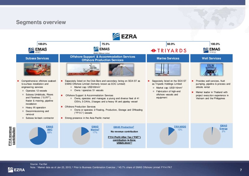
Task: Click the TRIYARDS chart label link
Action: [180, 127]
